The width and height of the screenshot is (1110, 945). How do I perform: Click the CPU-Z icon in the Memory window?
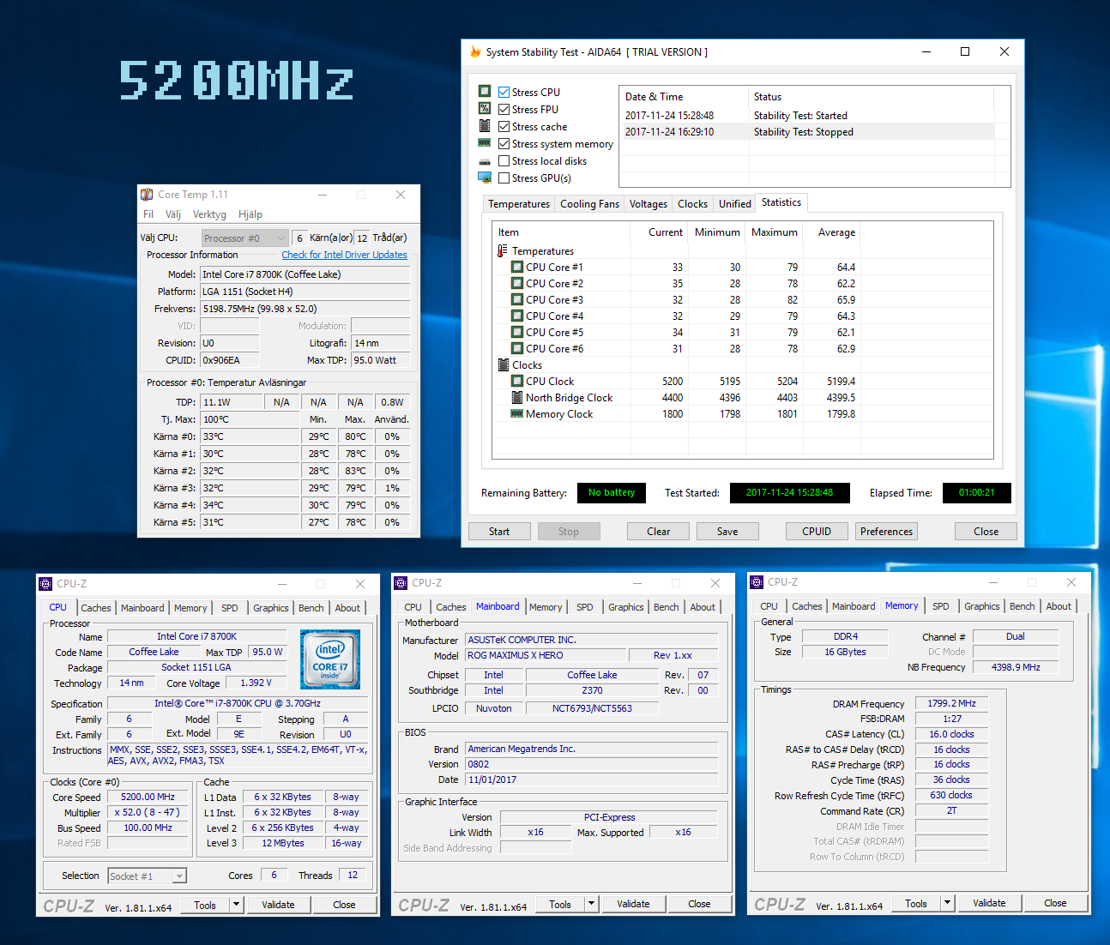click(757, 582)
